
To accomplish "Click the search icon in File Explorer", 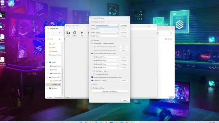I will 171,33.
